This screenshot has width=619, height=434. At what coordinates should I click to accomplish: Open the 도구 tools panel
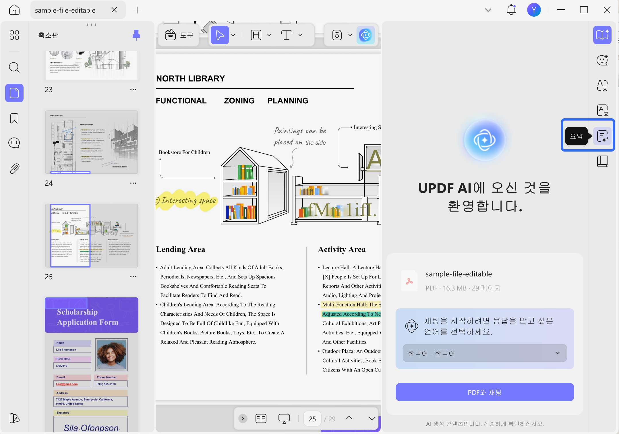coord(179,35)
